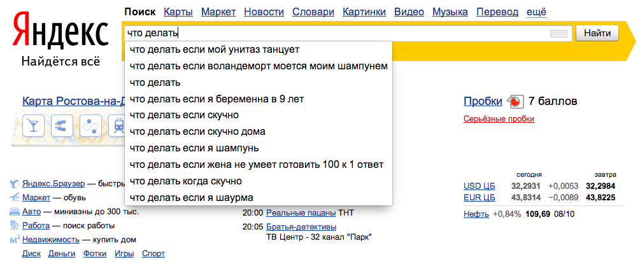This screenshot has height=262, width=640.
Task: Expand the ещё more services menu
Action: (x=536, y=12)
